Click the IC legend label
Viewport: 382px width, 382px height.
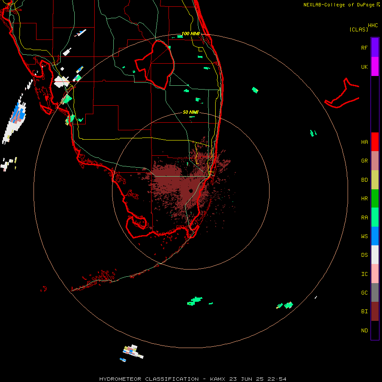click(364, 274)
